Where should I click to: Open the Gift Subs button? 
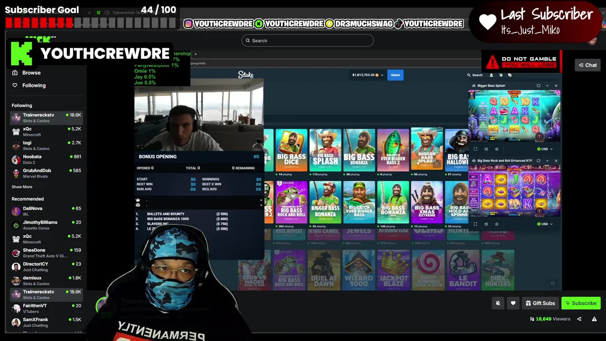tap(540, 303)
